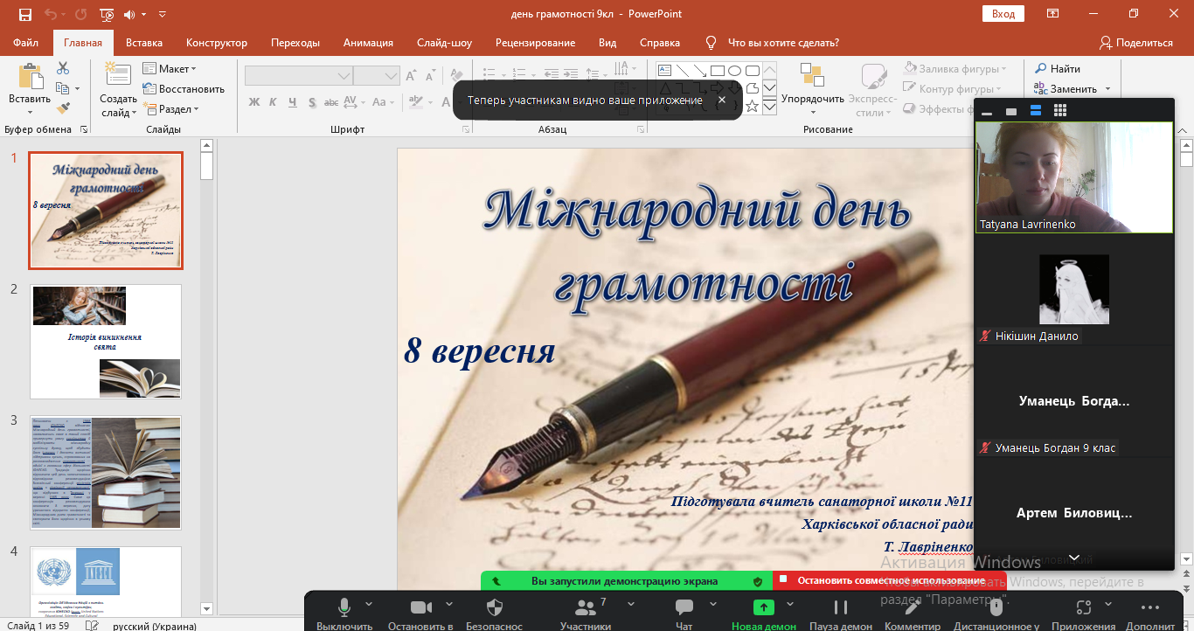
Task: Click the Undo arrow in the title bar
Action: coord(51,14)
